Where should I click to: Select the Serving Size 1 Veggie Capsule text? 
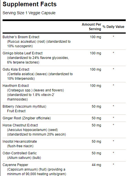click(x=29, y=13)
